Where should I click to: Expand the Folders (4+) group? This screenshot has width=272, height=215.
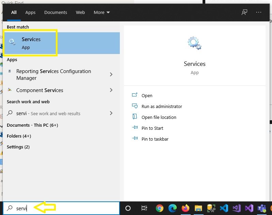pos(19,136)
